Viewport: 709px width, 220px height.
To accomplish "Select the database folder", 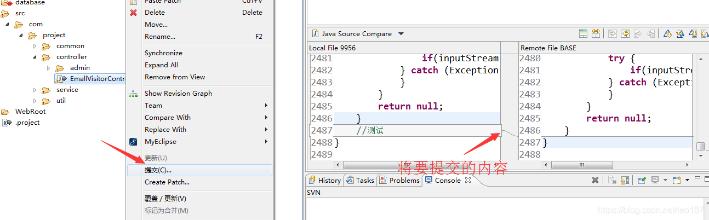I will tap(23, 3).
